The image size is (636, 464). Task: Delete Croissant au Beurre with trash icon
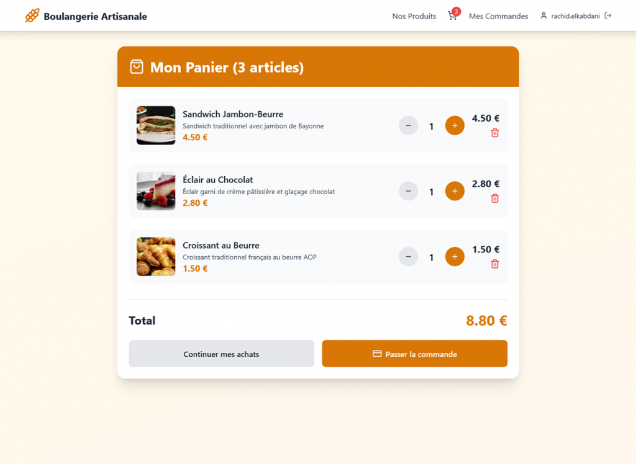click(x=495, y=264)
